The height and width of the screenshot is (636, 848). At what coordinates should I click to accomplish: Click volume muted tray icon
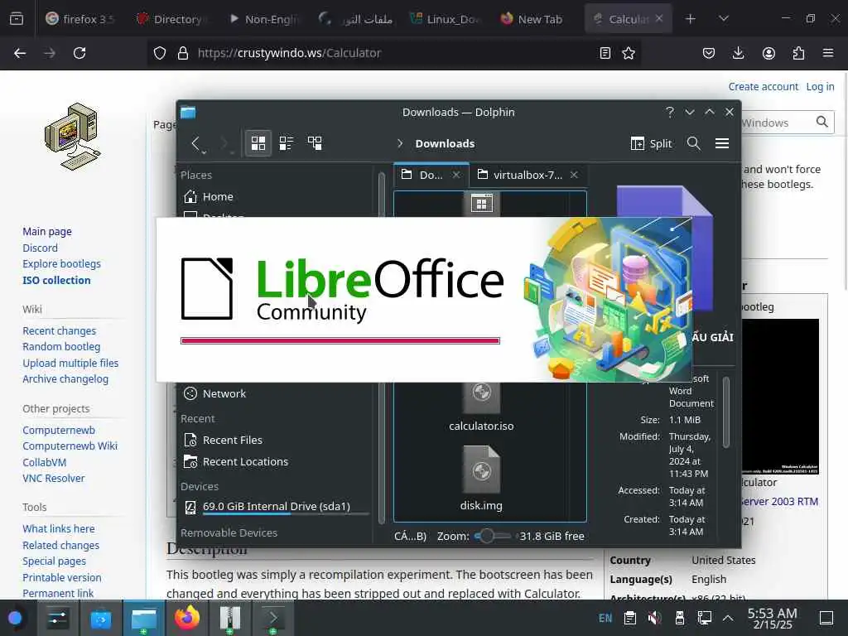(x=654, y=618)
